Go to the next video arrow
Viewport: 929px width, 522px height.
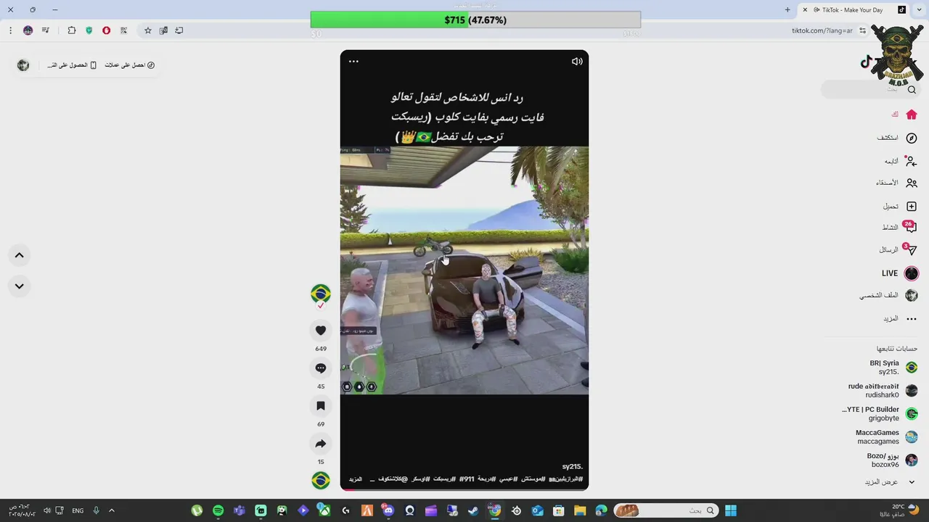20,286
